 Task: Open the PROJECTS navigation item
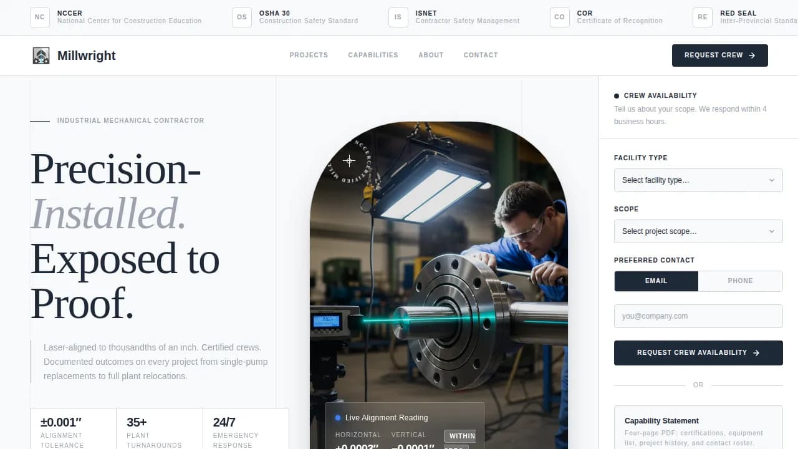[309, 55]
